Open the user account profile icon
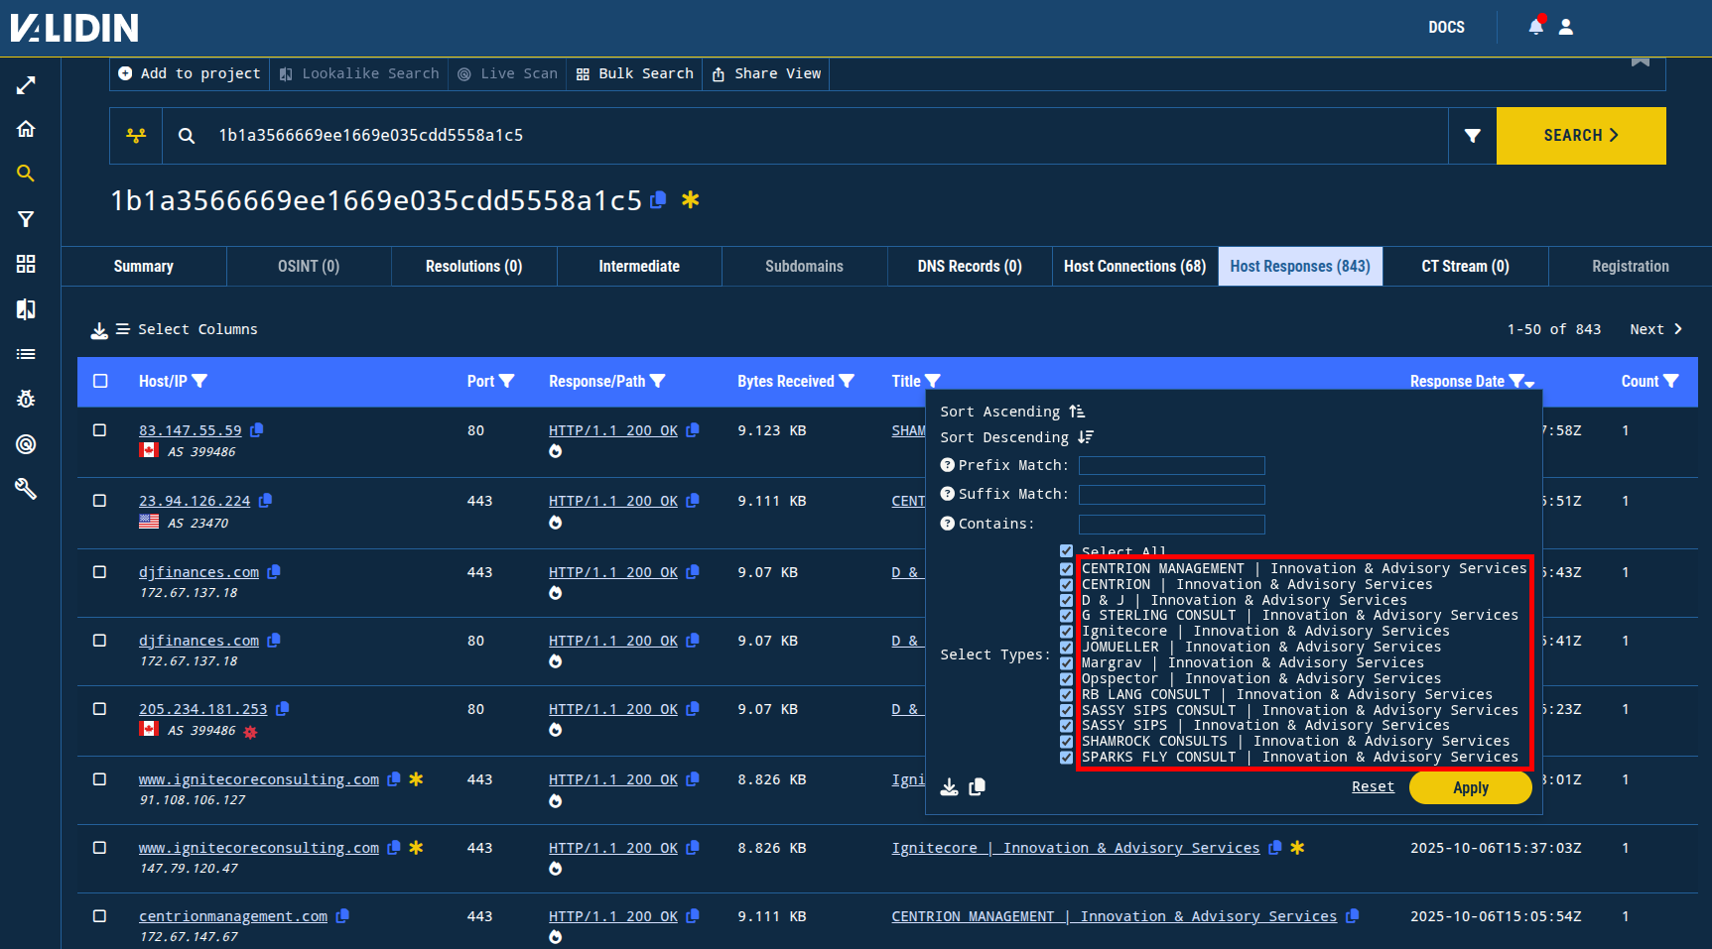 pyautogui.click(x=1566, y=27)
